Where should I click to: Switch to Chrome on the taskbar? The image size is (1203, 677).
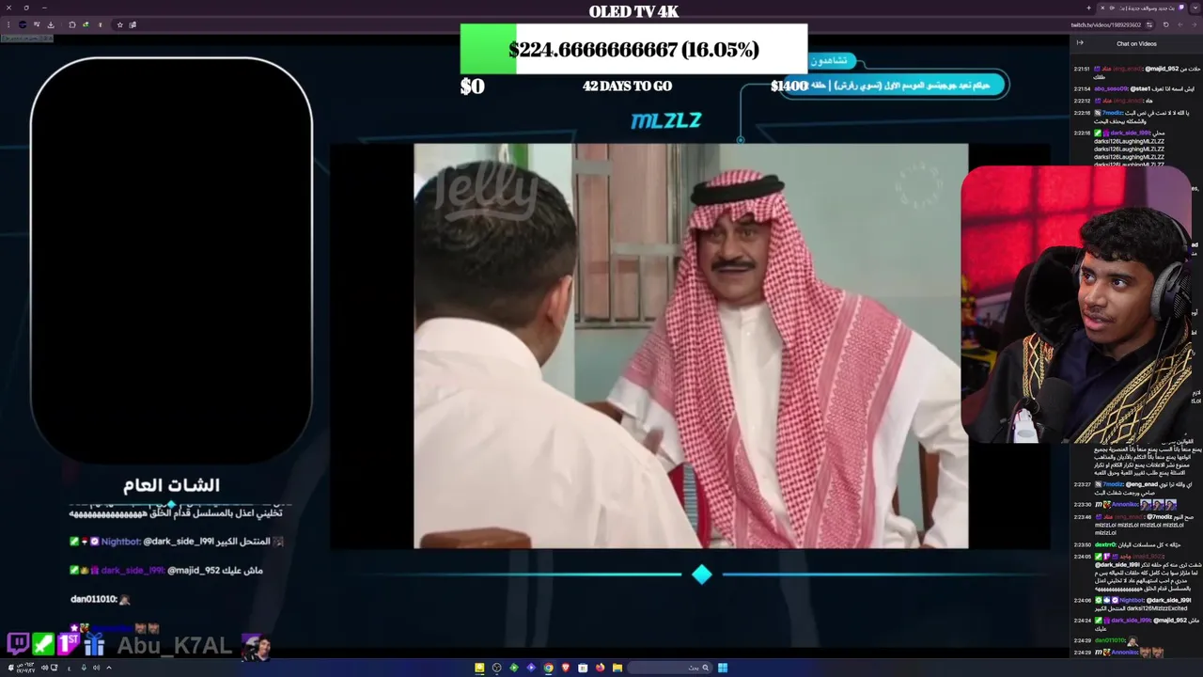tap(549, 668)
